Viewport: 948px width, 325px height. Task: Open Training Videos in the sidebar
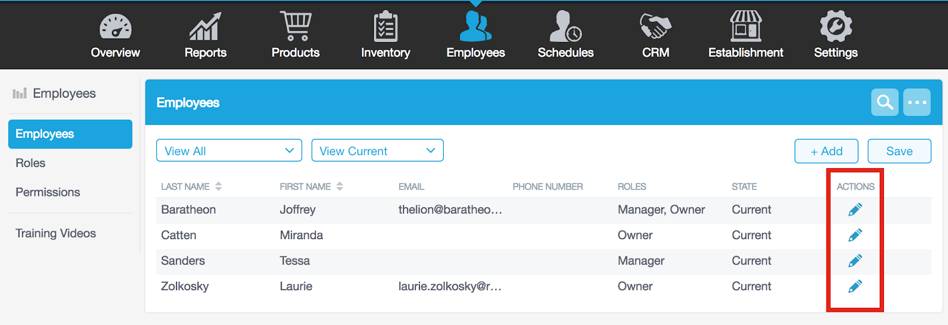point(56,233)
